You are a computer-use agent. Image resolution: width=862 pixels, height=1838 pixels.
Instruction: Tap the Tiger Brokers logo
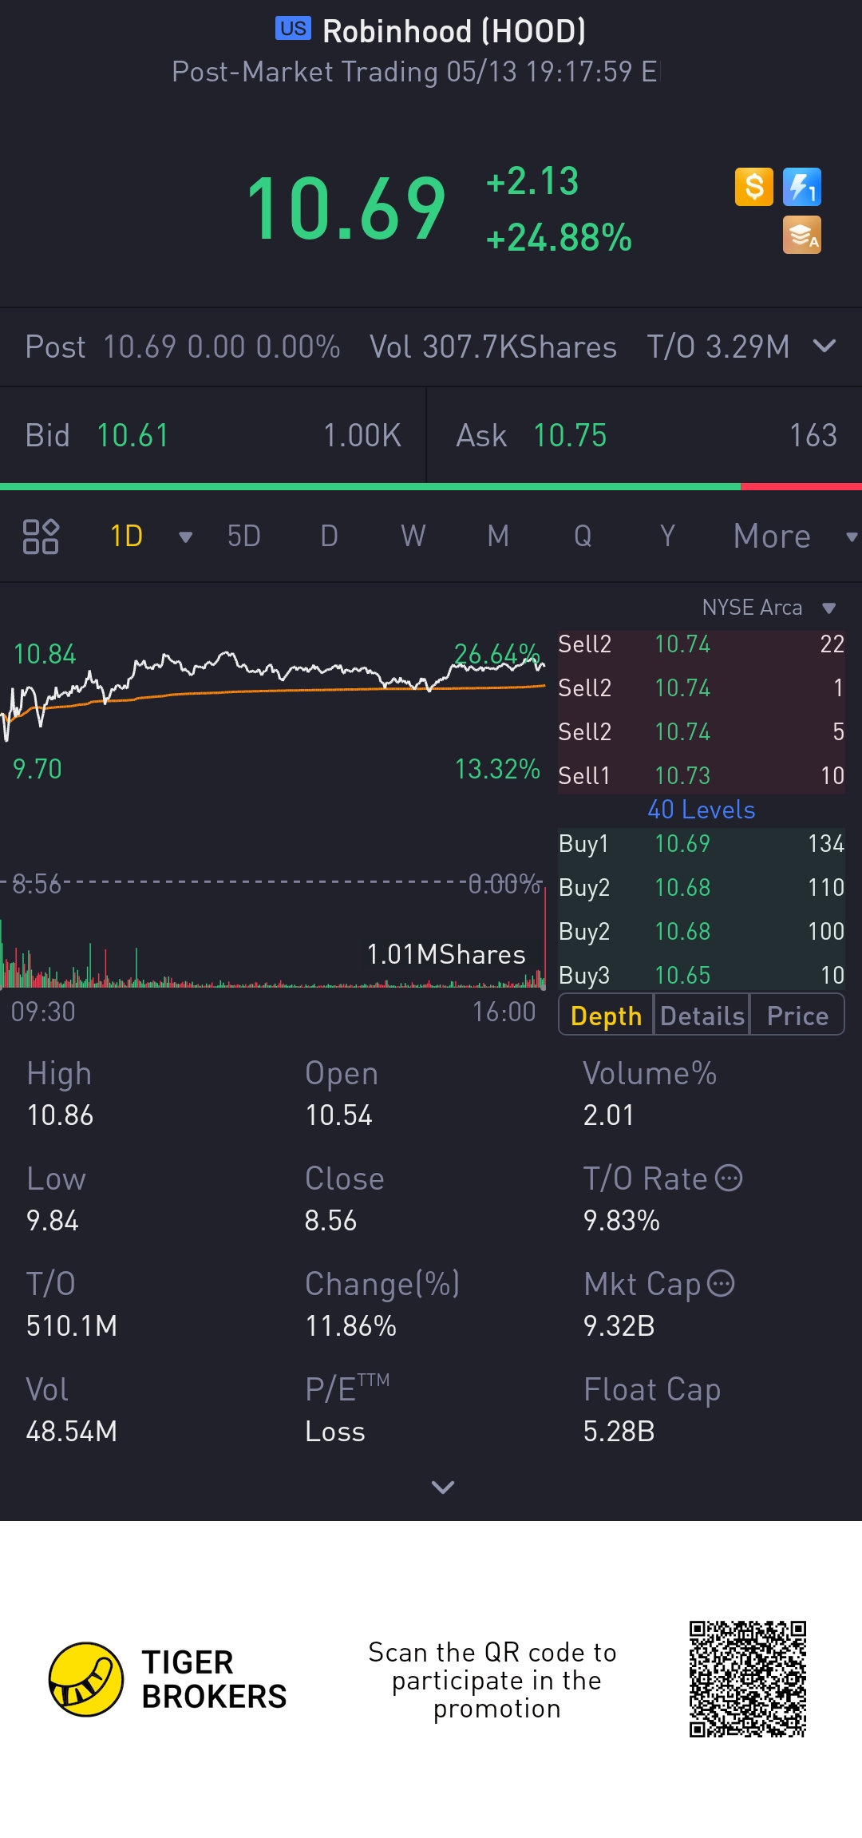[168, 1679]
